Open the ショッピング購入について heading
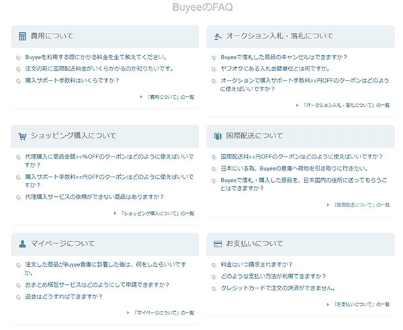The image size is (403, 330). click(x=73, y=136)
